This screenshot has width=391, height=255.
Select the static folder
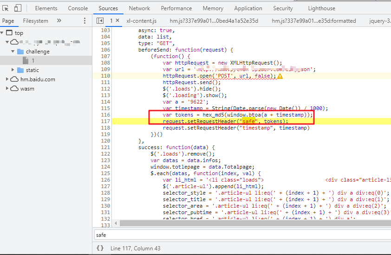click(33, 70)
